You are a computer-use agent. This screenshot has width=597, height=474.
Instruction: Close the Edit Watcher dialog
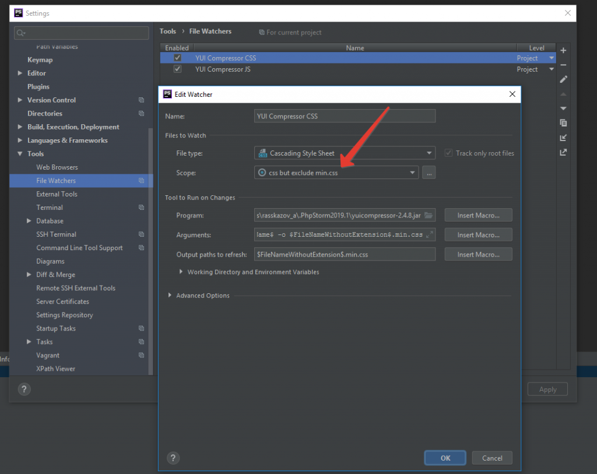512,94
